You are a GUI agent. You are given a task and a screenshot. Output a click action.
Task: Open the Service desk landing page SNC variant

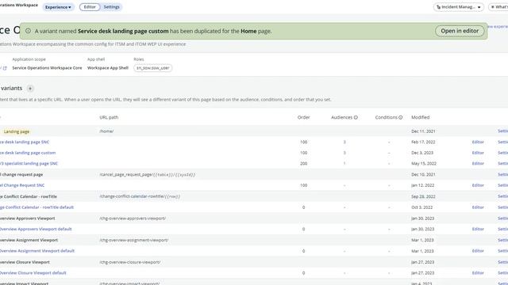25,142
